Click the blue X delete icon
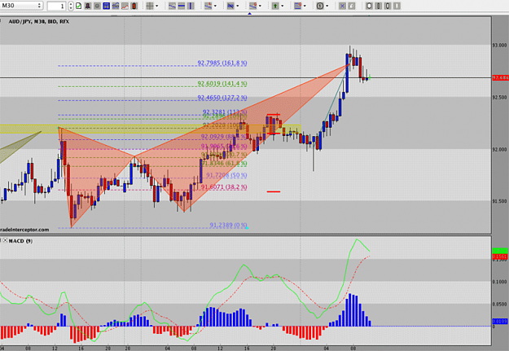The width and height of the screenshot is (509, 351). [342, 6]
